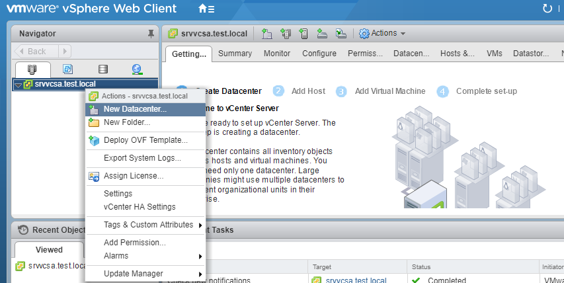Open Networking navigator tab
Screen dimensions: 564x283
pyautogui.click(x=137, y=69)
